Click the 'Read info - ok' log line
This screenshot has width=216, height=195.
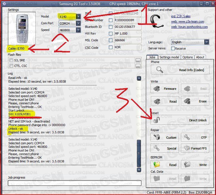tap(18, 78)
